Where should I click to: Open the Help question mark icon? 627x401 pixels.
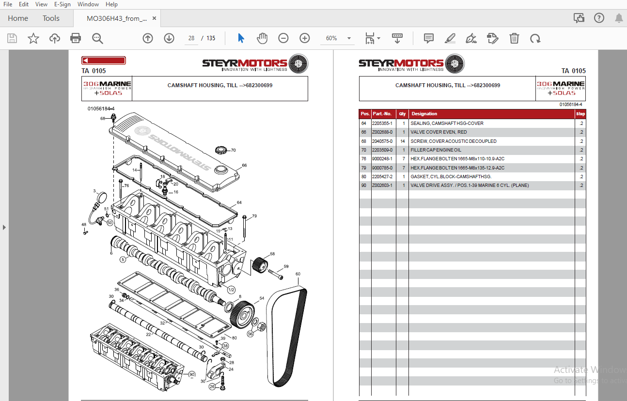click(599, 18)
